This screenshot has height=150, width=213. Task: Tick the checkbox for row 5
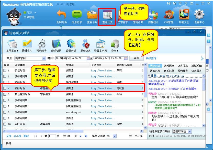(x=5, y=94)
